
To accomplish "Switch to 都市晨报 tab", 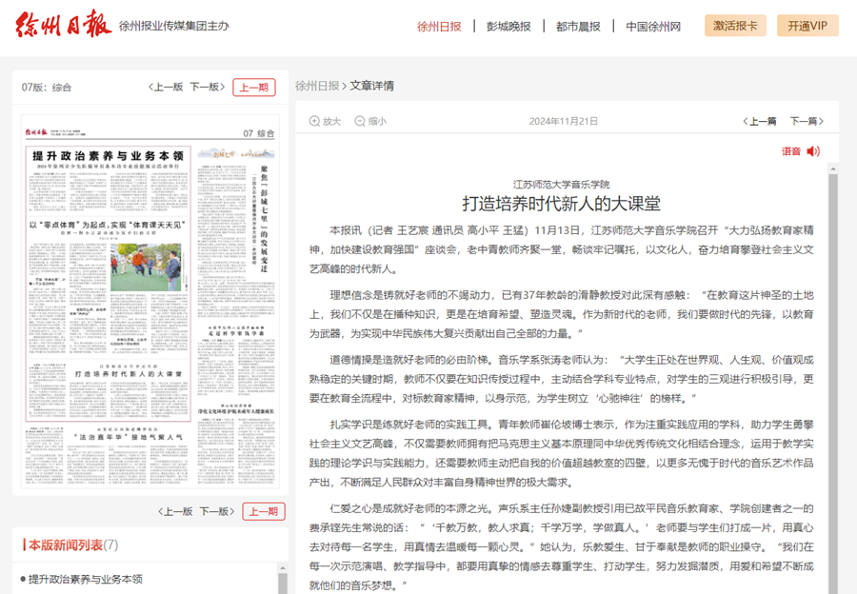I will [x=578, y=26].
